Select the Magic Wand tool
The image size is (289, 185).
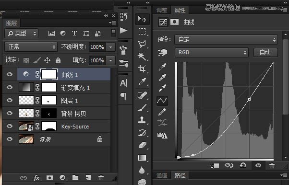142,57
